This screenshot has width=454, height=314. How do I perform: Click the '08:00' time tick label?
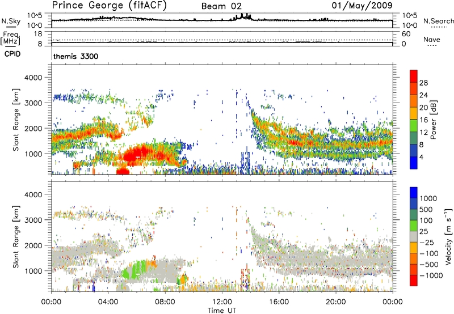click(165, 302)
